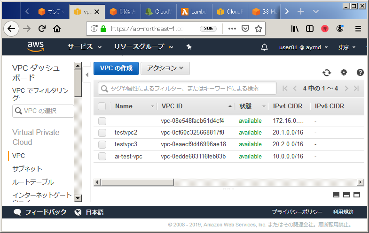Open プライバシーポリシー link

tap(297, 212)
